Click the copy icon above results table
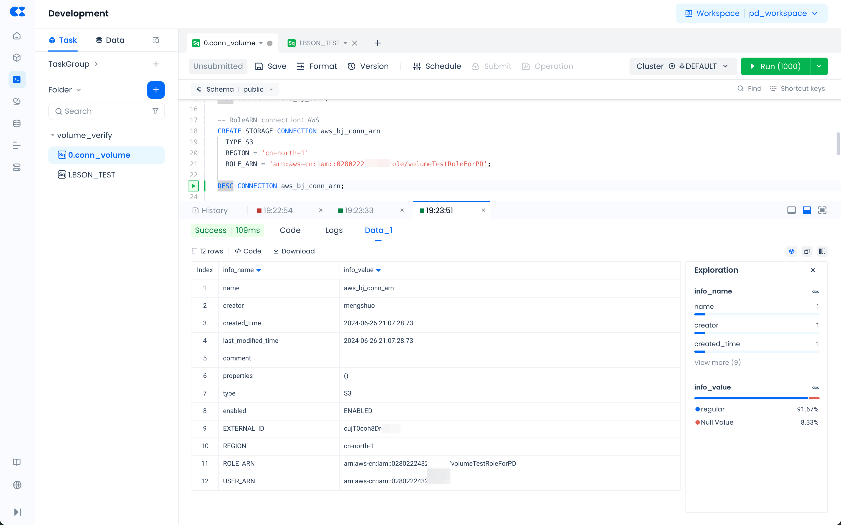This screenshot has height=525, width=841. (x=807, y=251)
